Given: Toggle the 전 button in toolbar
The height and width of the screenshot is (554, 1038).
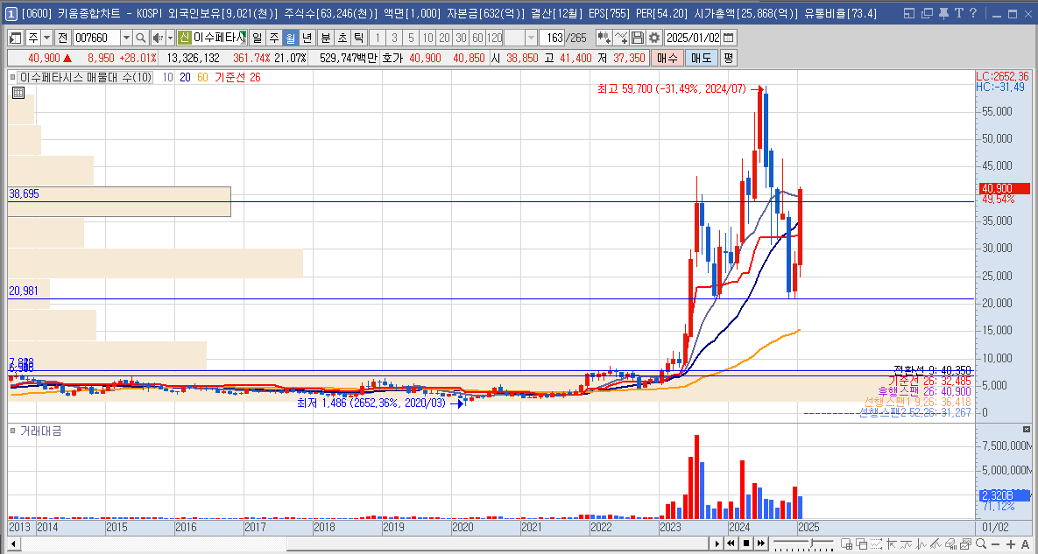Looking at the screenshot, I should click(63, 38).
